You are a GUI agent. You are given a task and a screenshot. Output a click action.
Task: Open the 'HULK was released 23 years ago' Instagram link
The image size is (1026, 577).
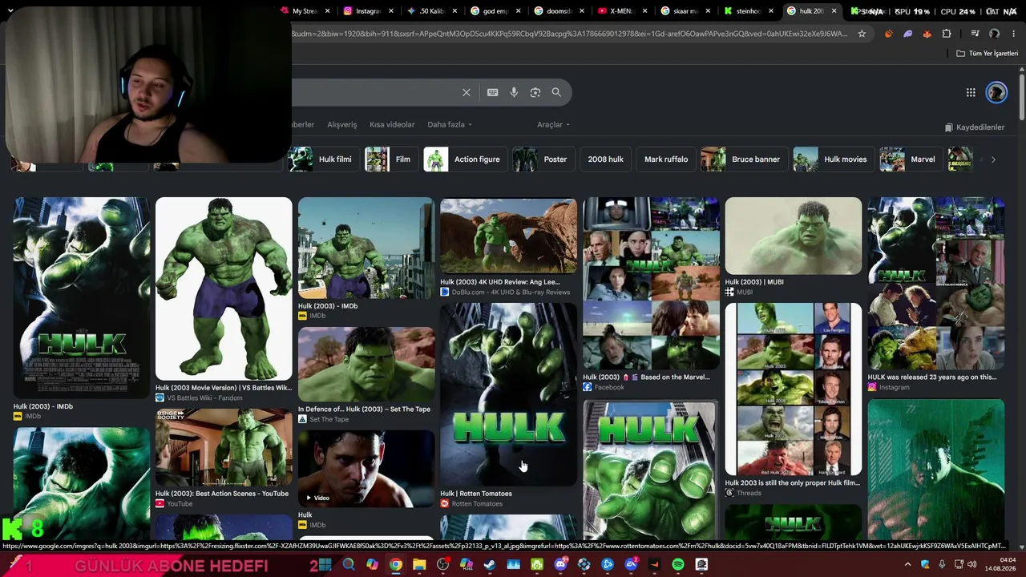(x=932, y=377)
